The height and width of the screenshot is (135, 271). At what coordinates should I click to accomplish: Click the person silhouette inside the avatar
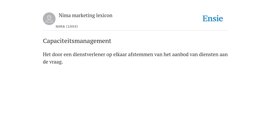coord(49,19)
